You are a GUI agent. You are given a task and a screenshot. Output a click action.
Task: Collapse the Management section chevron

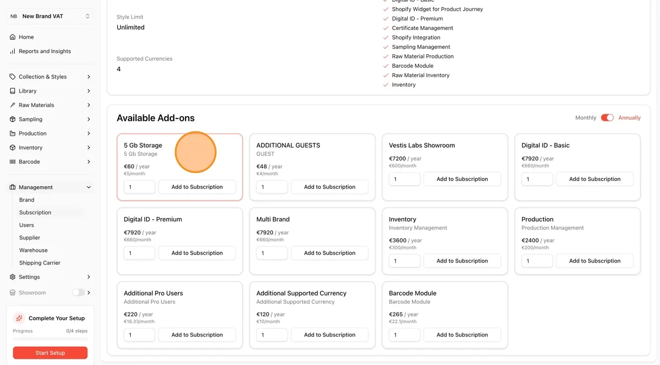(x=88, y=188)
